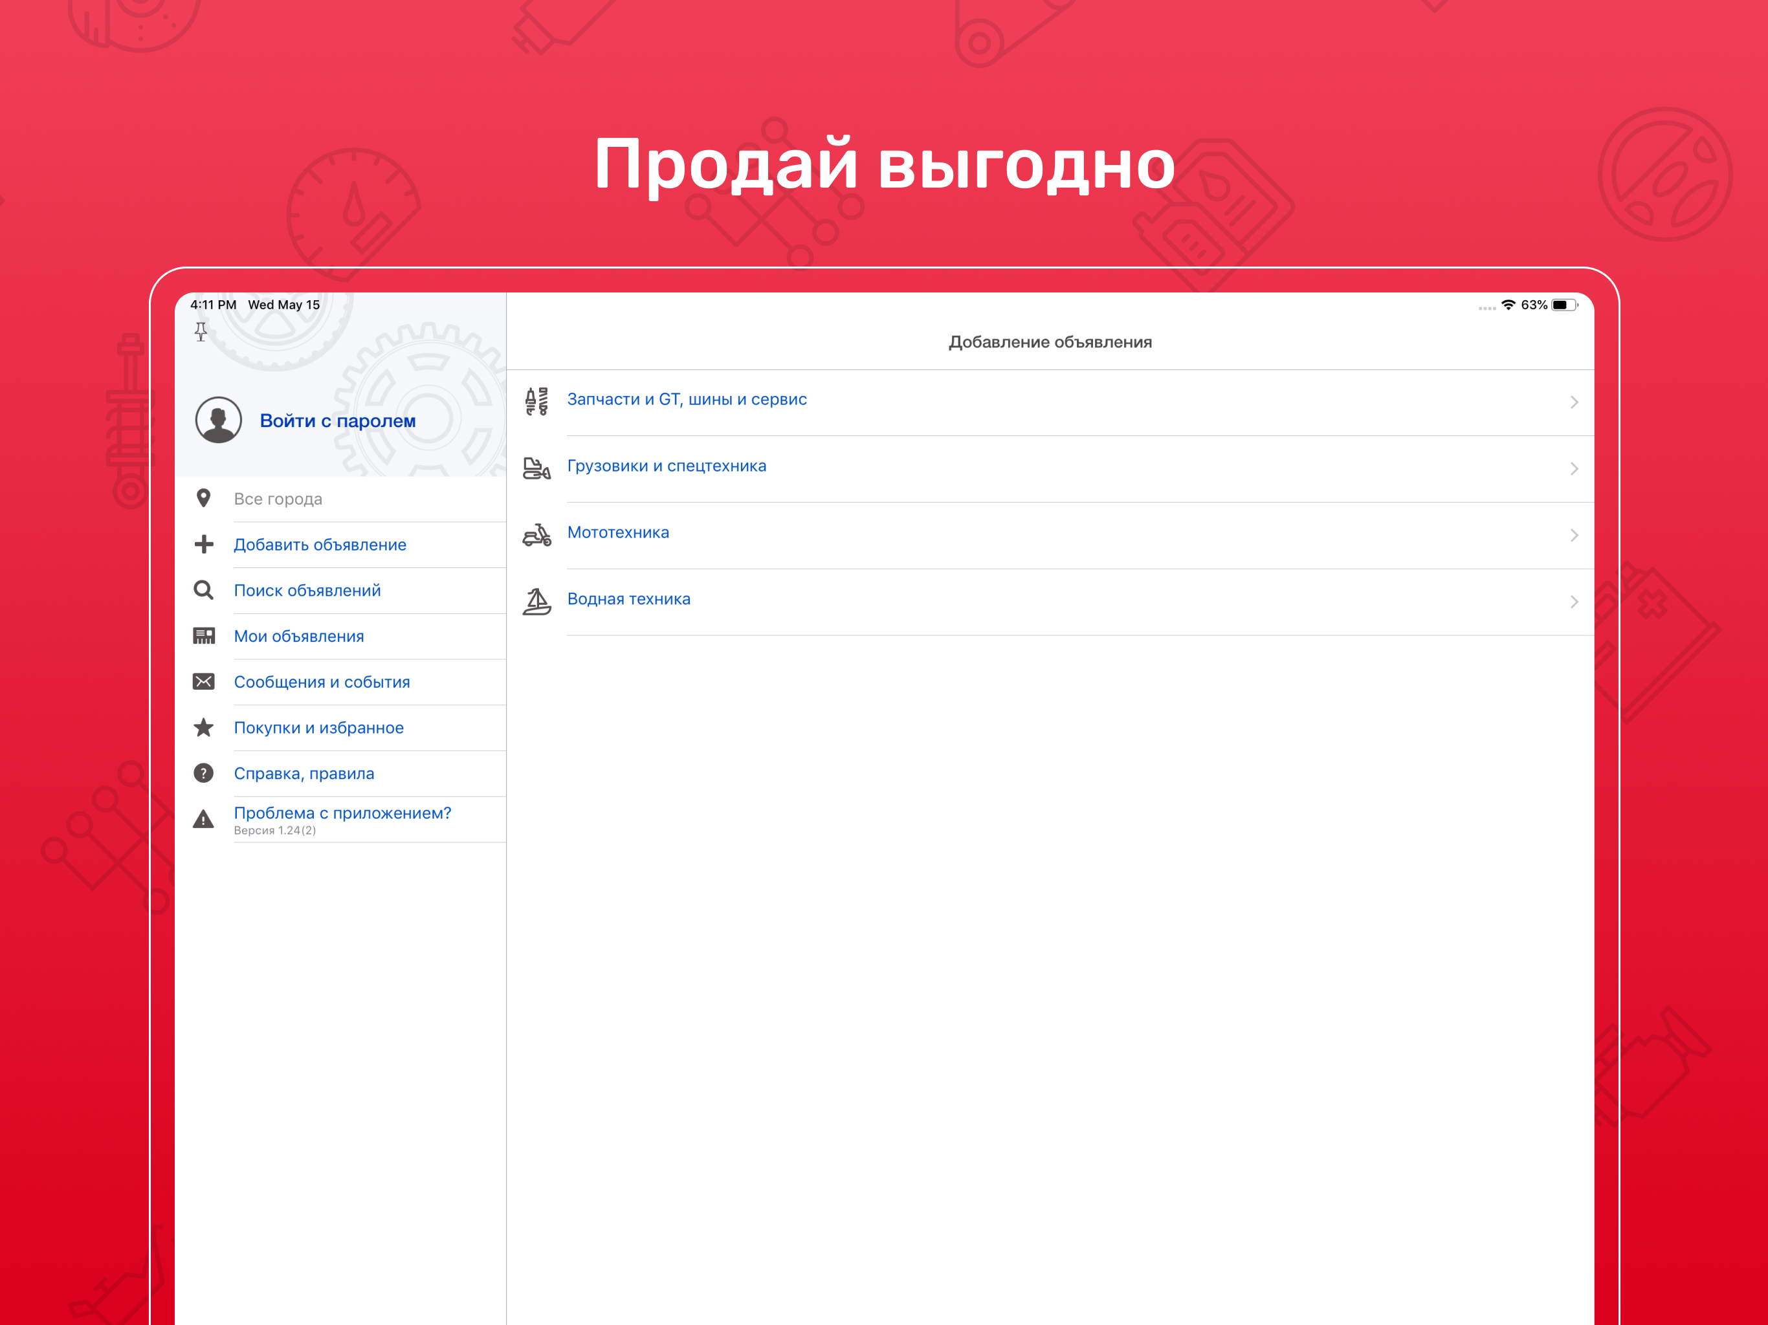Screen dimensions: 1768x1325
Task: Tap Войти с паролем link
Action: [x=337, y=421]
